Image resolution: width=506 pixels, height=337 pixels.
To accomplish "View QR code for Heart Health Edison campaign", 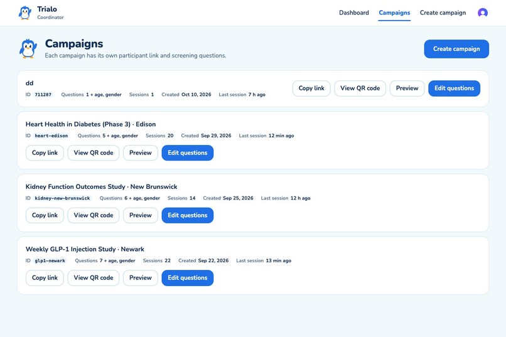I will point(94,153).
